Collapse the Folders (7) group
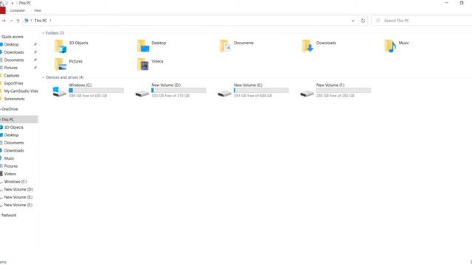 coord(43,33)
